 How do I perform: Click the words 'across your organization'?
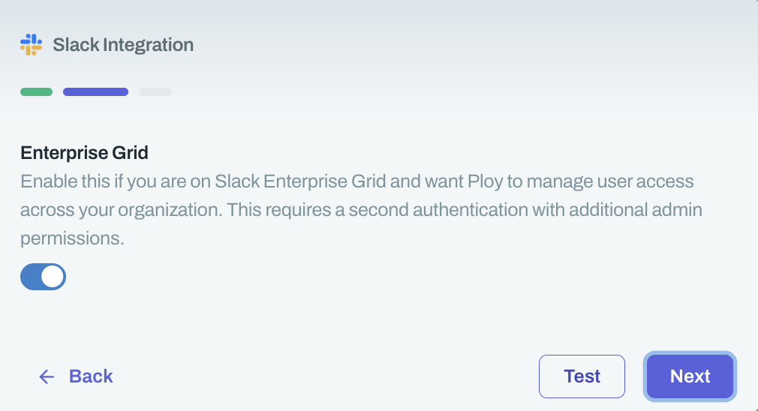(x=120, y=210)
